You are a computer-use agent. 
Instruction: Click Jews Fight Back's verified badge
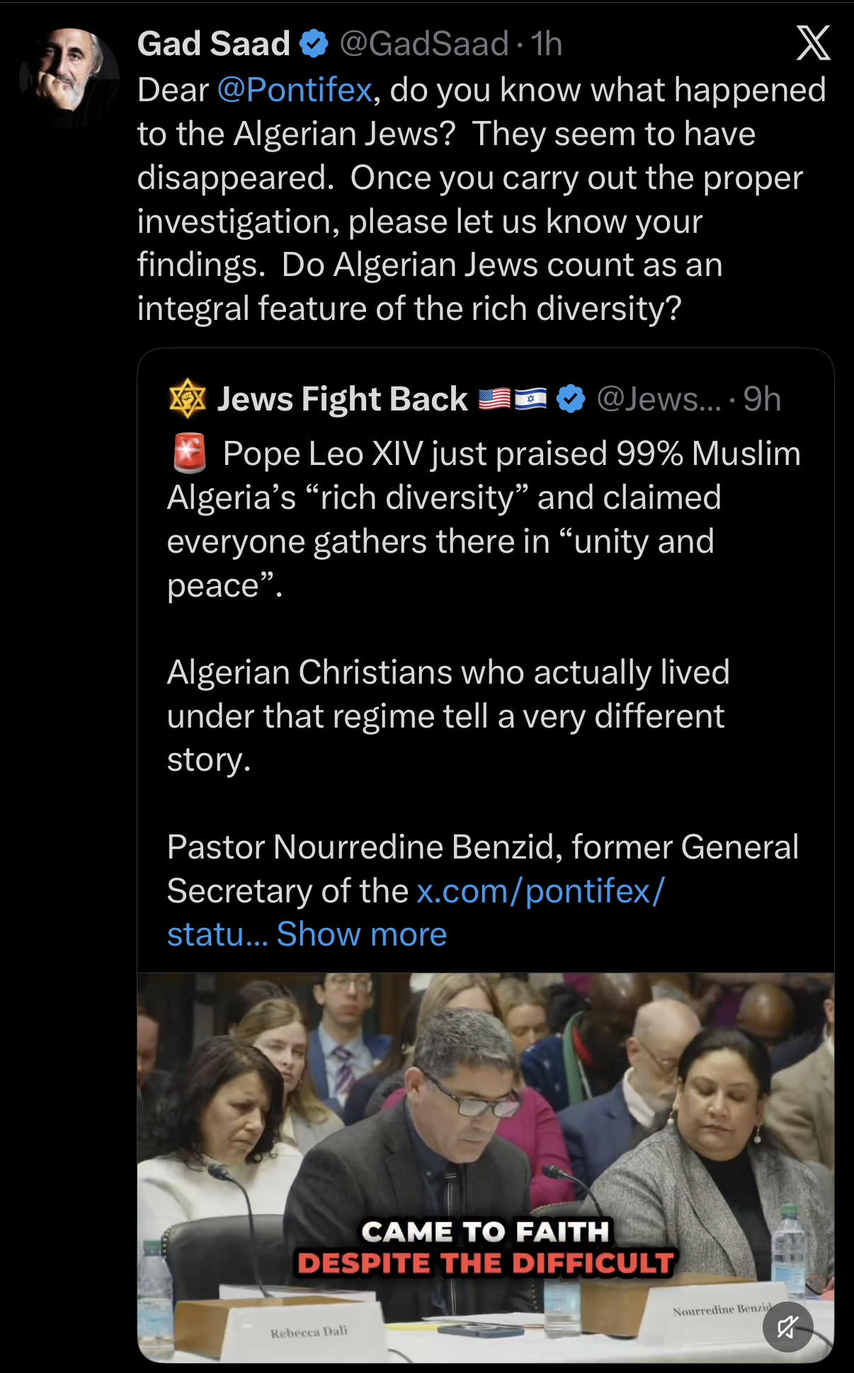[571, 399]
